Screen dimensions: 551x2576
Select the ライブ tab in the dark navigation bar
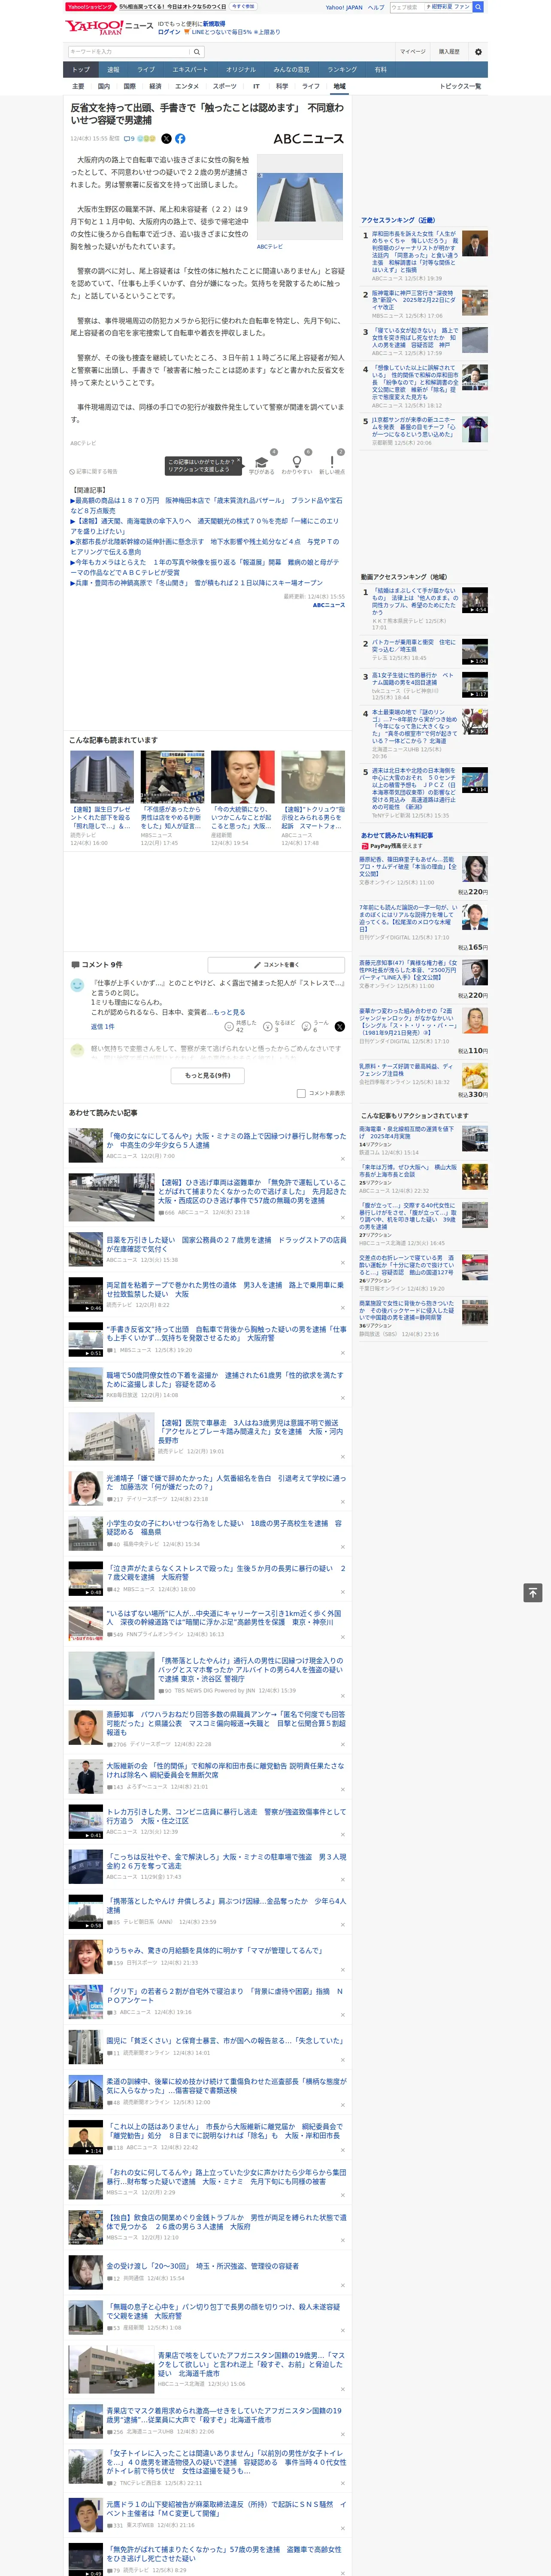click(146, 70)
